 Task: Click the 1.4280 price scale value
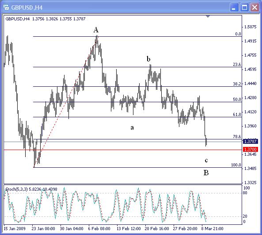click(x=251, y=97)
